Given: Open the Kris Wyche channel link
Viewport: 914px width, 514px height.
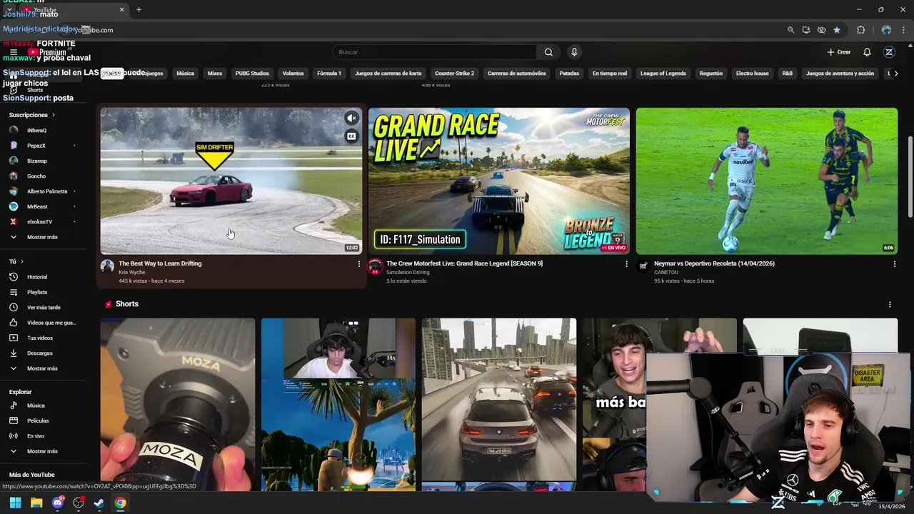Looking at the screenshot, I should coord(131,273).
